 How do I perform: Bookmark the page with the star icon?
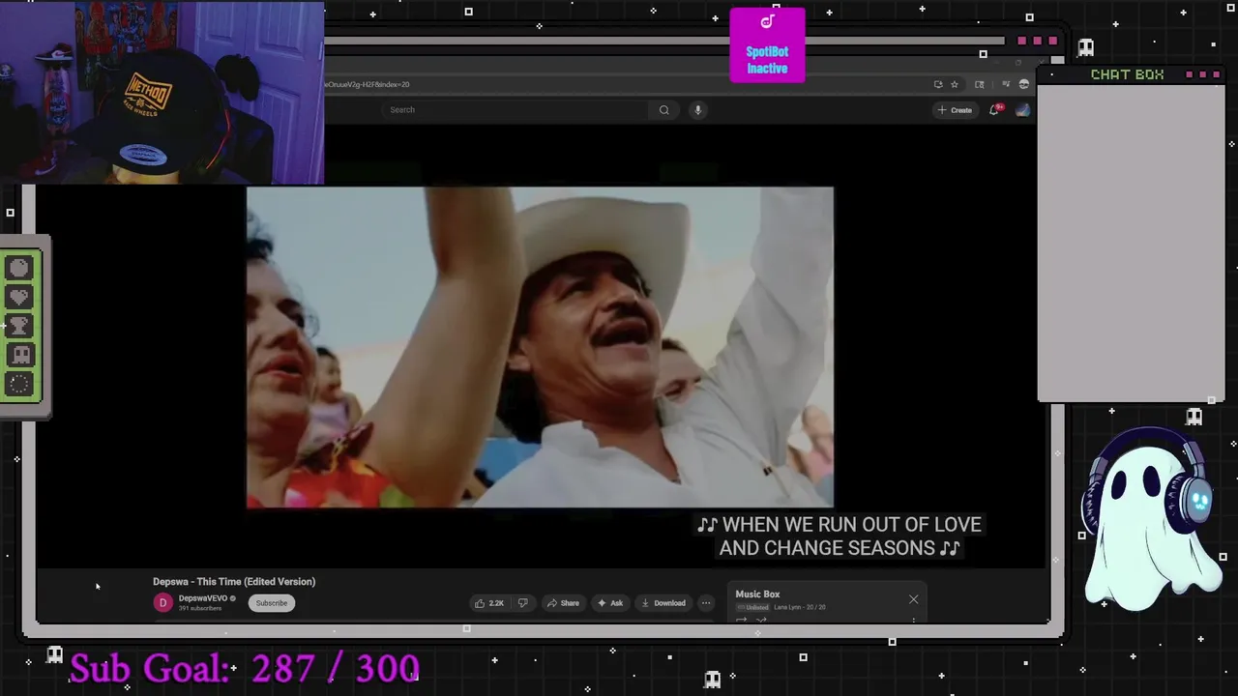click(954, 84)
